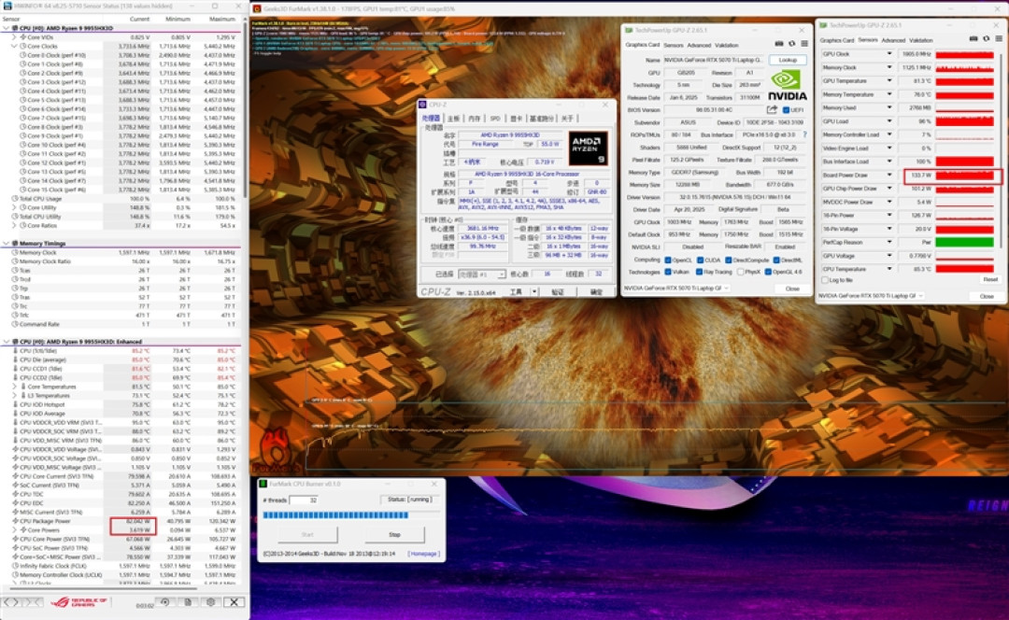Click 验证 button in CPU-Z
This screenshot has height=620, width=1009.
click(557, 292)
